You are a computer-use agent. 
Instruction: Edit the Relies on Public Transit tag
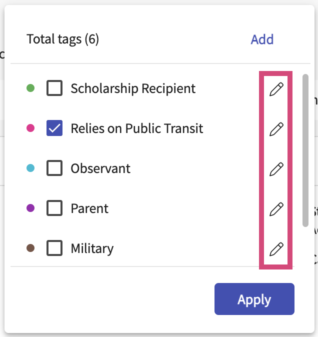276,129
